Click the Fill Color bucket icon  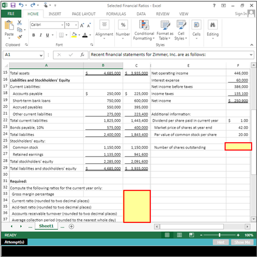point(74,35)
